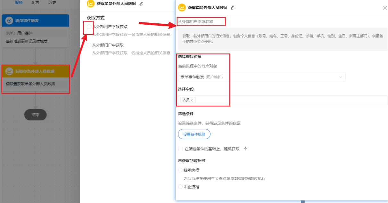388x203 pixels.
Task: Select the 从外部门户中获取 radio option
Action: [x=89, y=45]
